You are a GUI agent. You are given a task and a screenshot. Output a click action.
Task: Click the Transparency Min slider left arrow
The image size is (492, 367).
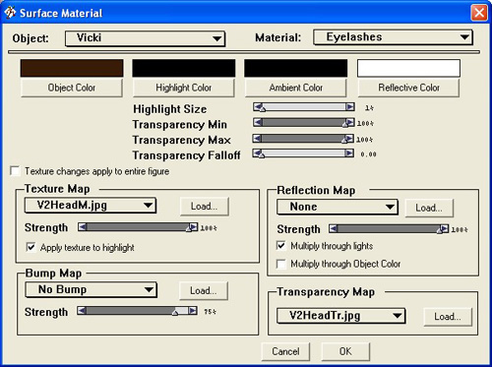point(258,122)
